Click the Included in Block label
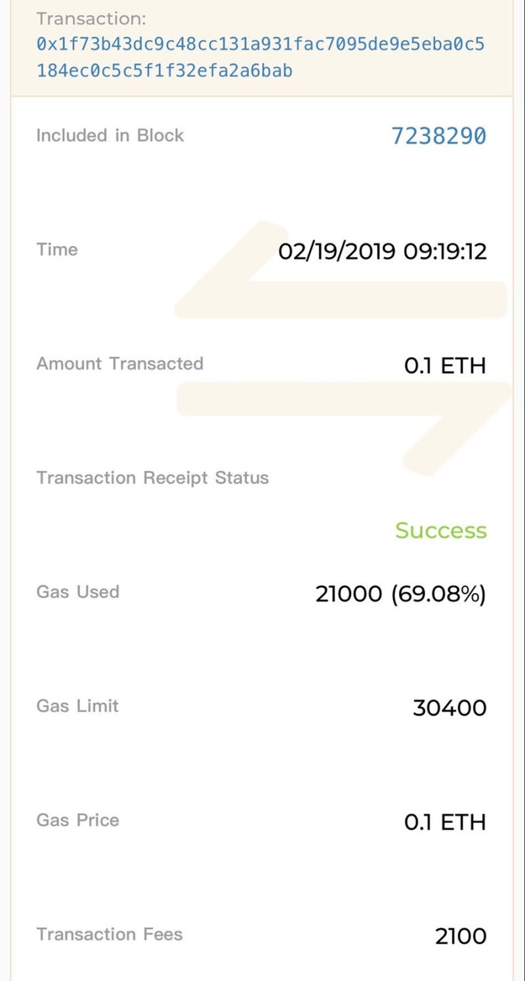The image size is (525, 981). click(x=110, y=136)
